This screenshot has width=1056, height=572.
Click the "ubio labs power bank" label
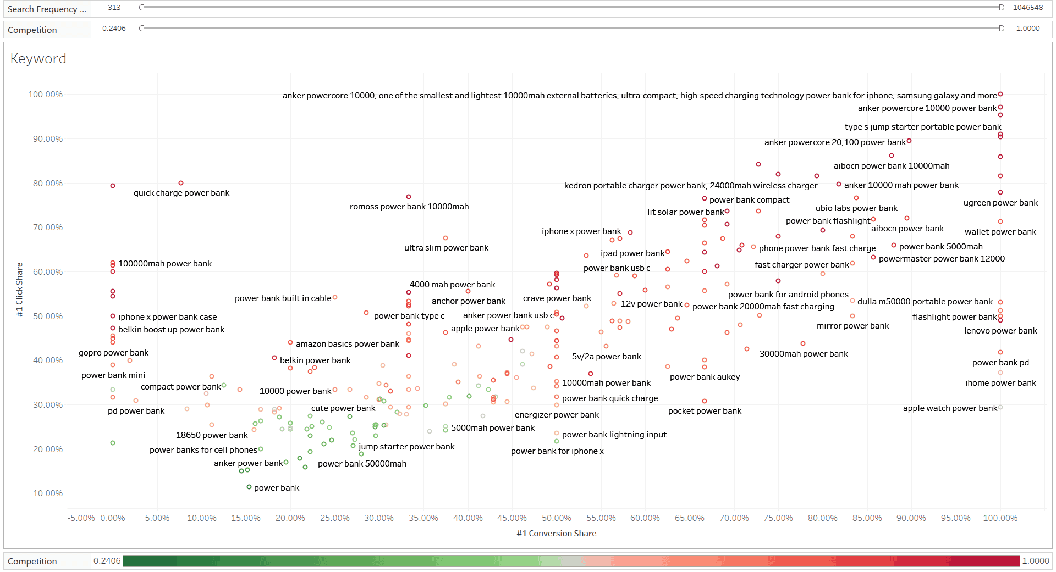856,208
